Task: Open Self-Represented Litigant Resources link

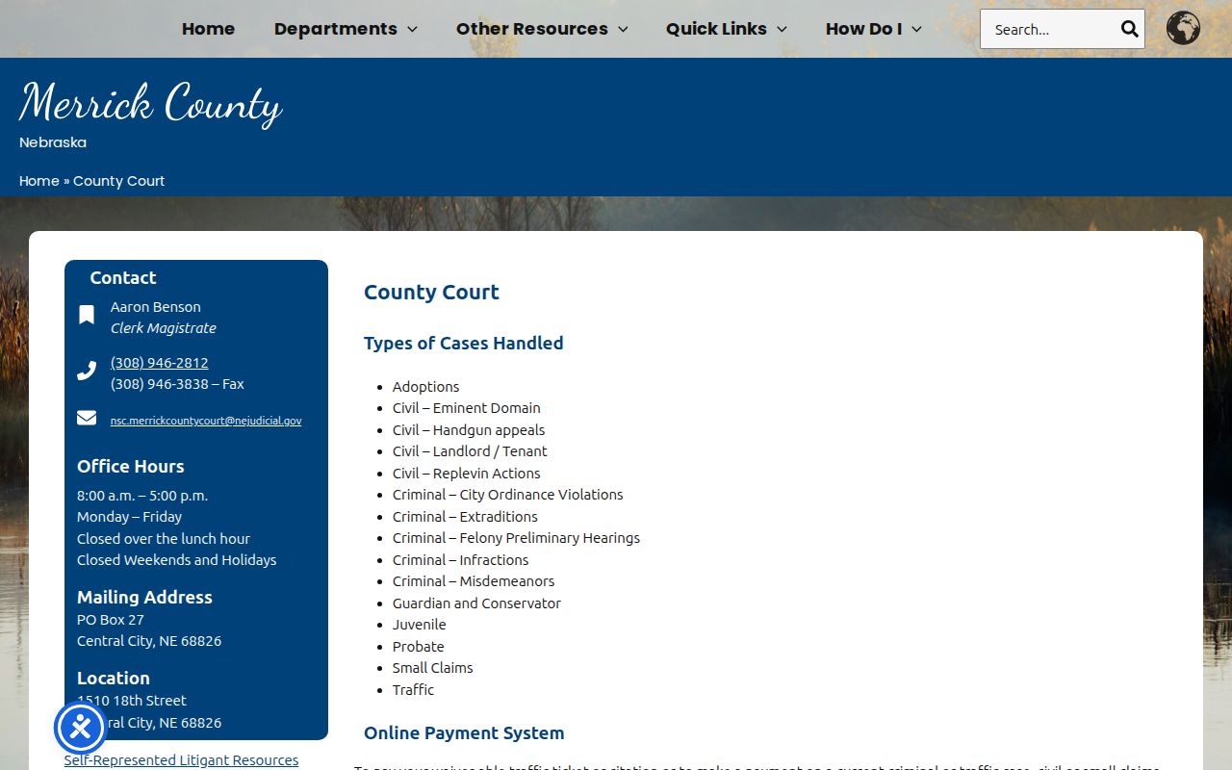Action: coord(181,760)
